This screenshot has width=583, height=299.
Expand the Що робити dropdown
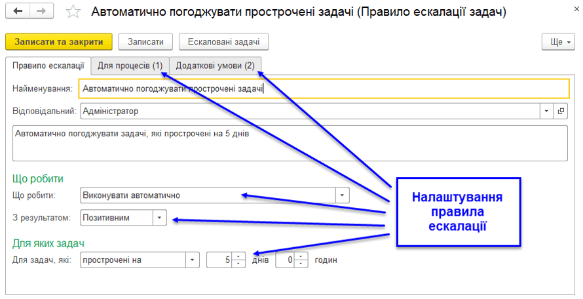(x=343, y=195)
